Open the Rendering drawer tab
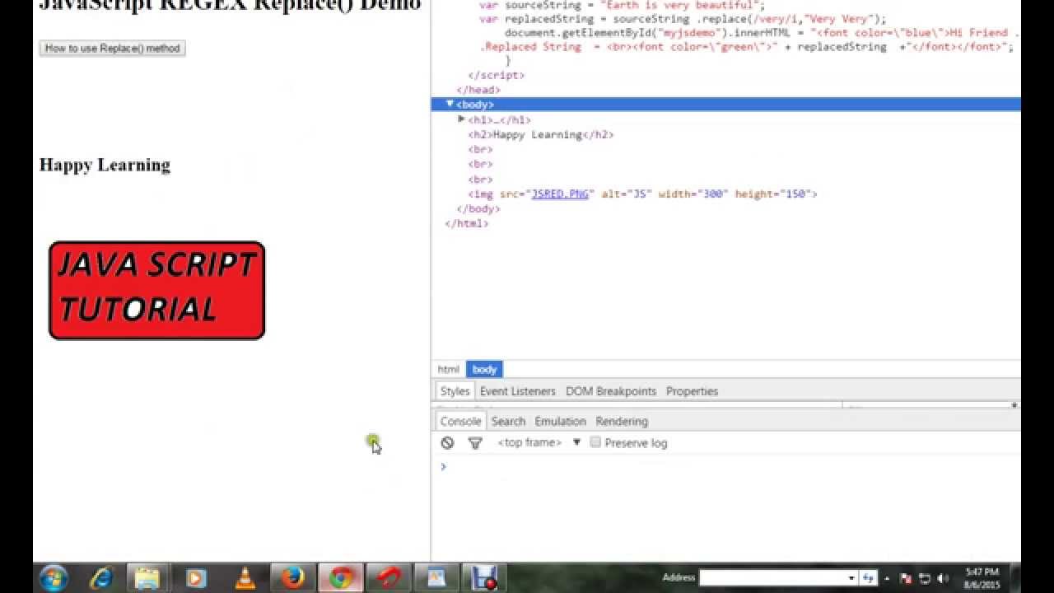 coord(622,421)
